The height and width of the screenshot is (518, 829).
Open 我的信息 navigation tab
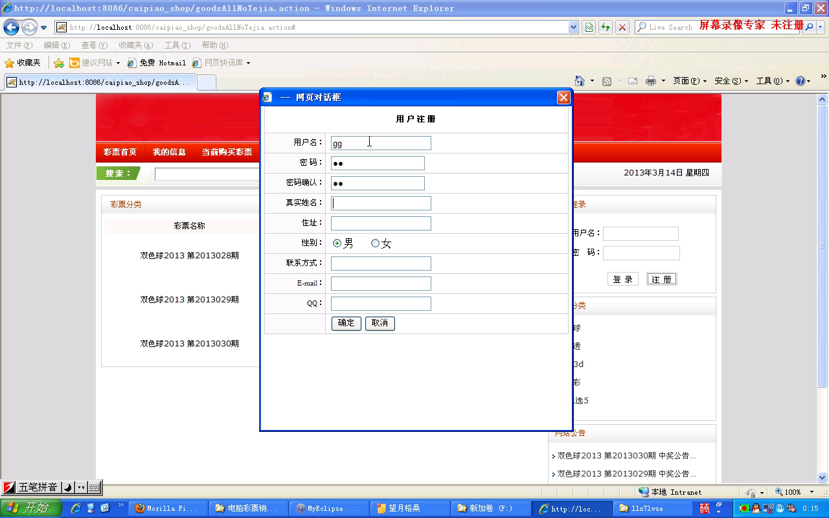[169, 152]
